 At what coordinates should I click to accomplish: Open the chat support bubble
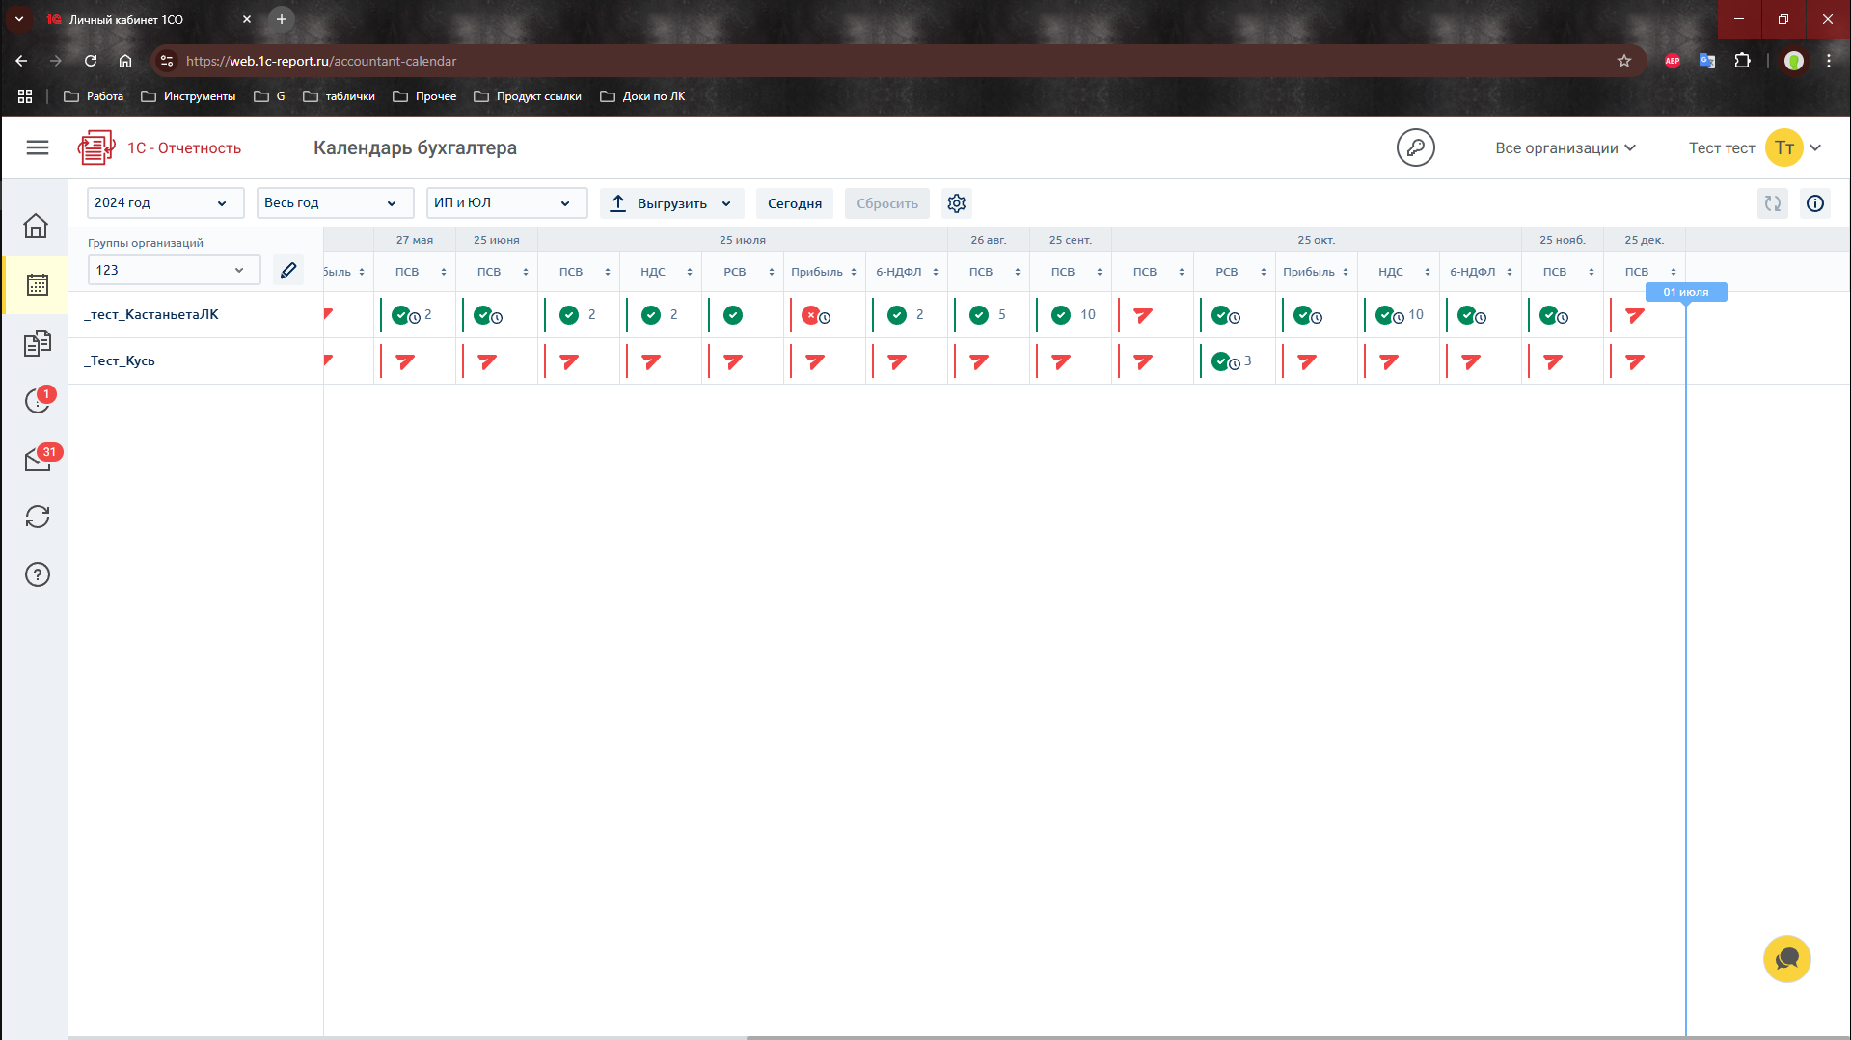coord(1786,959)
